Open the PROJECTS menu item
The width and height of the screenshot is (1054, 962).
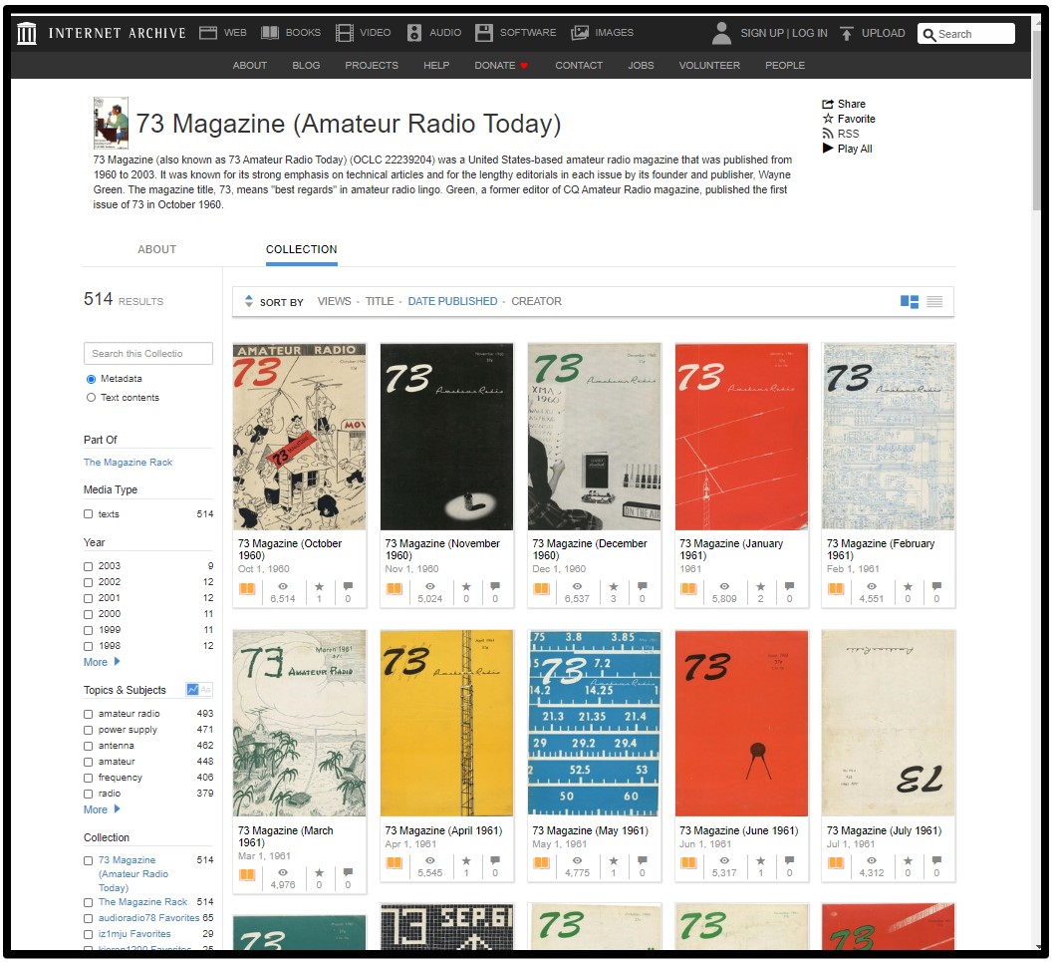pos(372,65)
